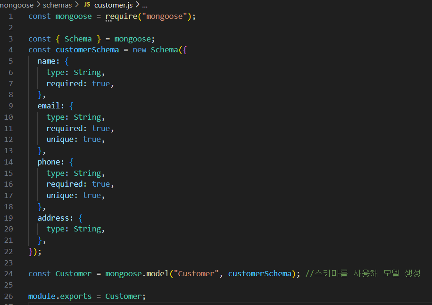The width and height of the screenshot is (432, 305).
Task: Click 'Customer' on line 26
Action: tap(124, 297)
